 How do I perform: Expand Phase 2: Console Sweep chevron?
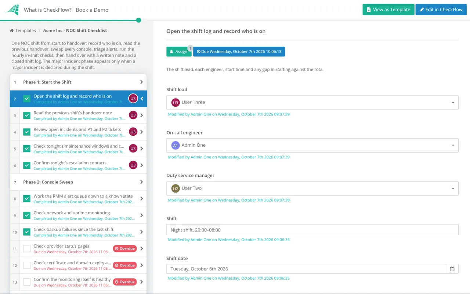(142, 182)
